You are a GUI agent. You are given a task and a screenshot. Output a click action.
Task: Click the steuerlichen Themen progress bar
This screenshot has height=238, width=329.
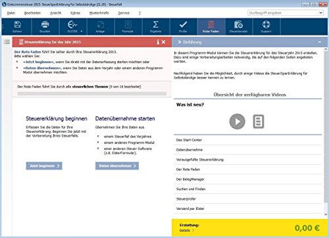tap(92, 93)
